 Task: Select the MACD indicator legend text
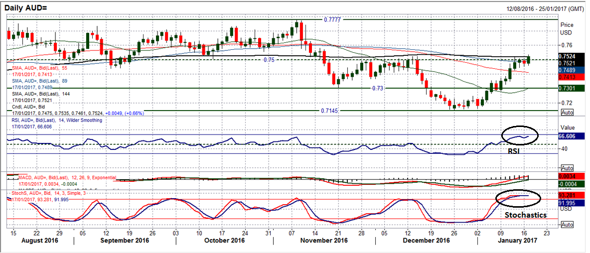pyautogui.click(x=67, y=177)
